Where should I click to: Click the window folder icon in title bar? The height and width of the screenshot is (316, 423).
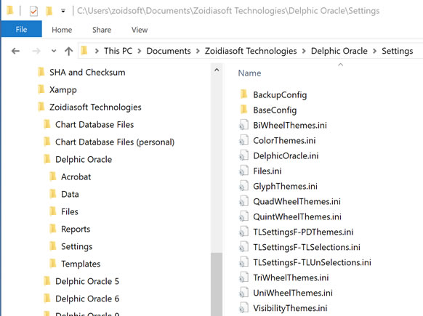[10, 10]
